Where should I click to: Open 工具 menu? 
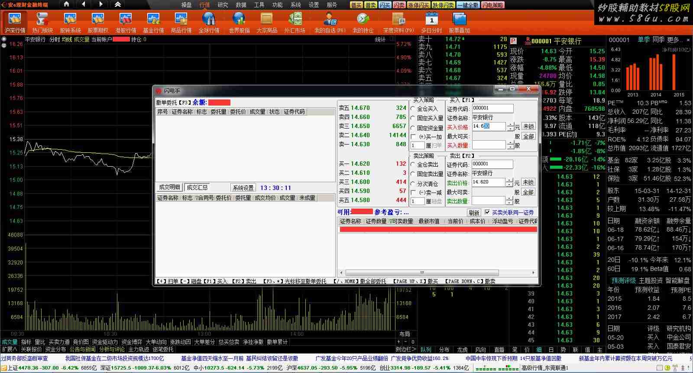[x=259, y=5]
